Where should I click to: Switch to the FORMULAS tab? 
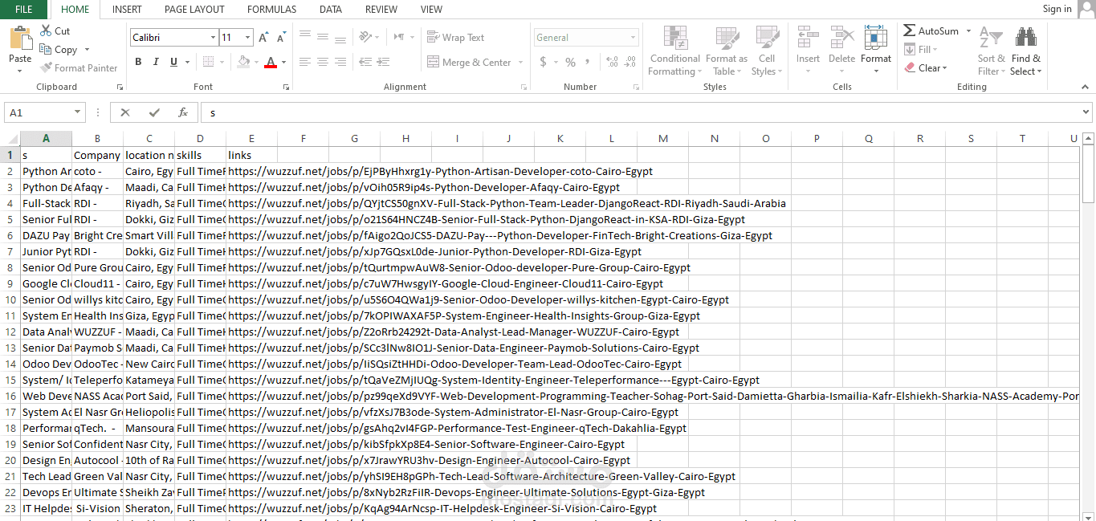click(271, 10)
